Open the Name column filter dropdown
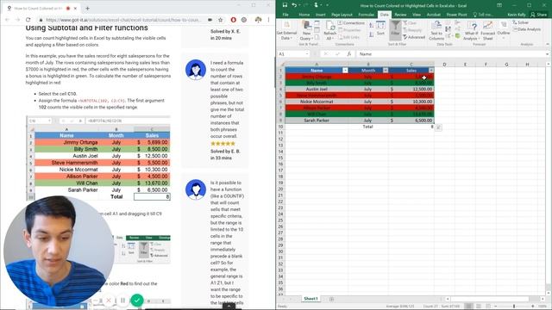The image size is (552, 310). point(345,71)
